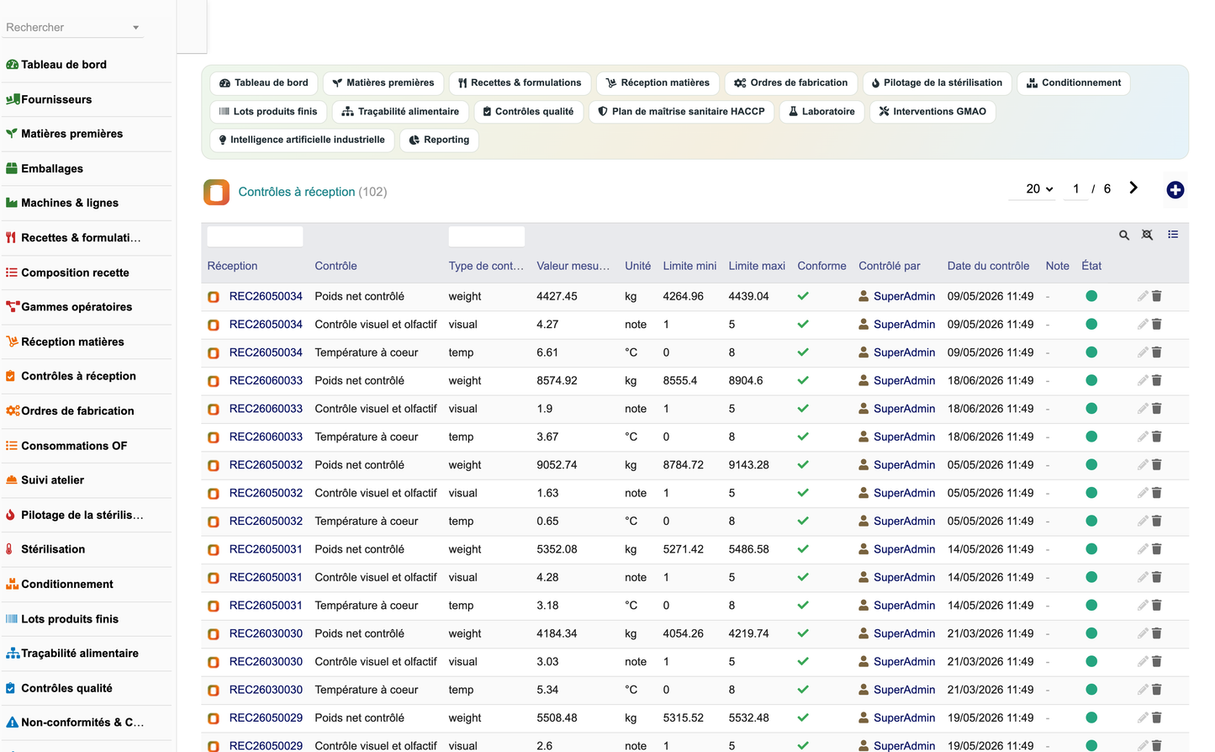Click green État dot for REC26060033 temp row
Viewport: 1215px width, 752px height.
(1091, 437)
